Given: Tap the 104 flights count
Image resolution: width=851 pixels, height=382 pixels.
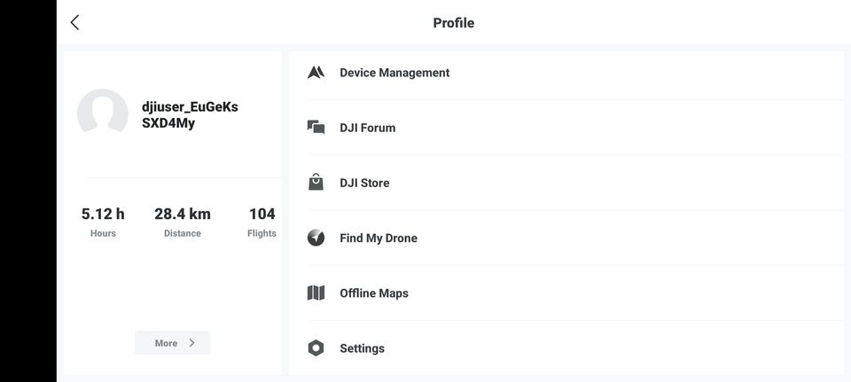Looking at the screenshot, I should pos(262,214).
